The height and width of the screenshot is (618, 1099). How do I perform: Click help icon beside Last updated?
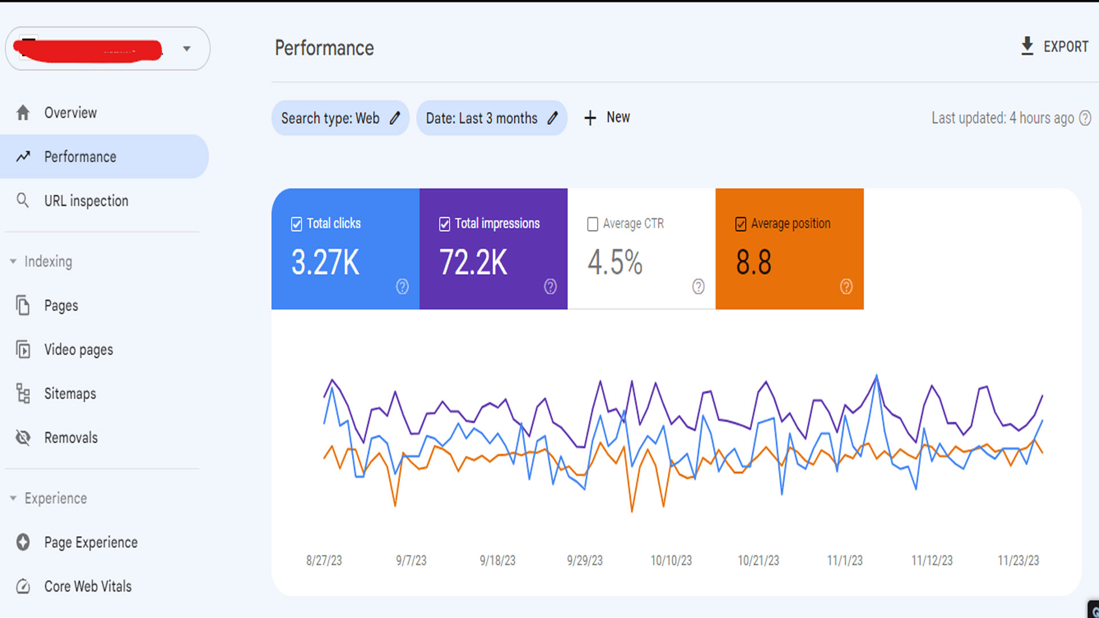pos(1085,118)
